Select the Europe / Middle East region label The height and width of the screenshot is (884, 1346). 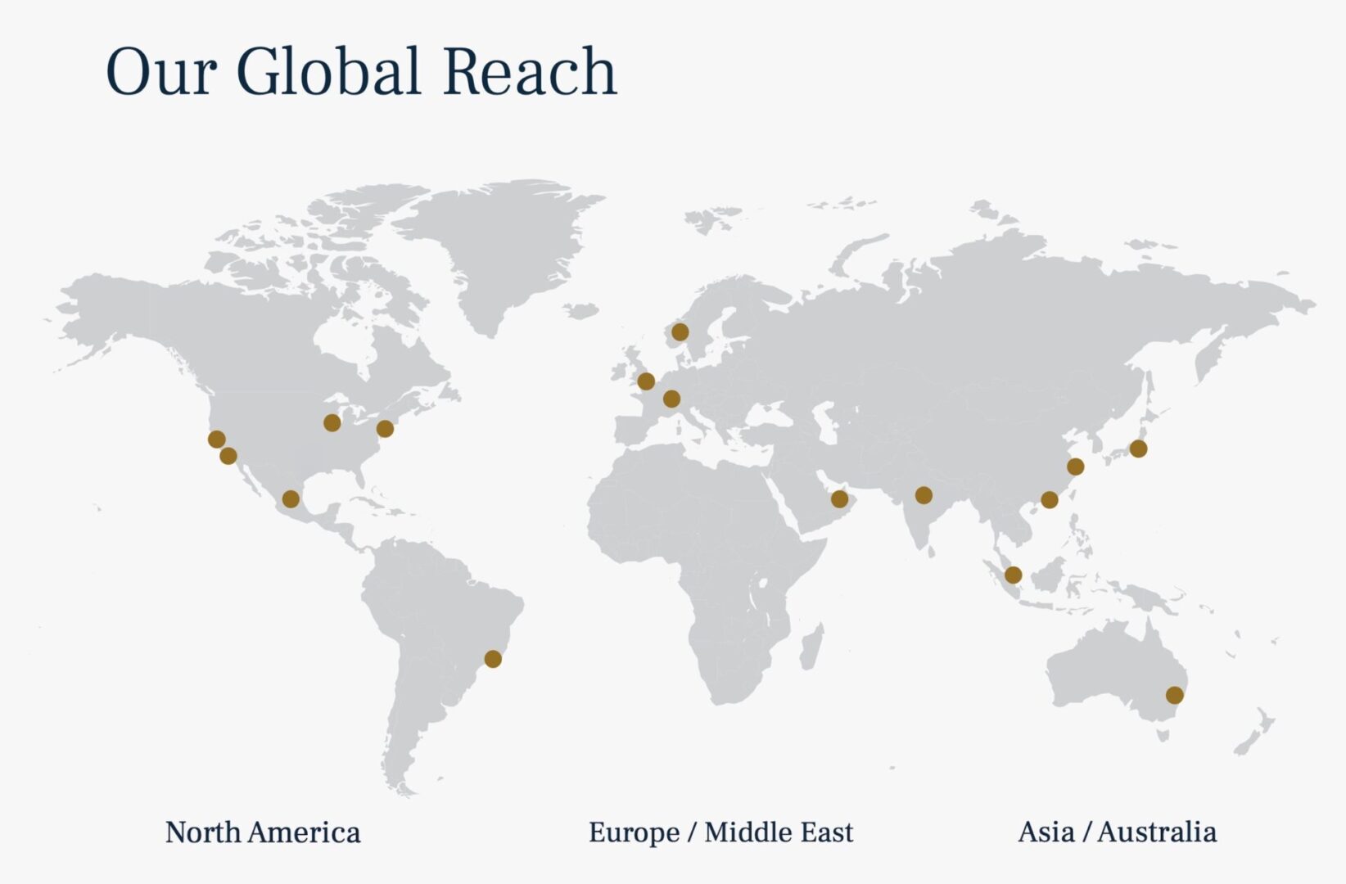720,832
